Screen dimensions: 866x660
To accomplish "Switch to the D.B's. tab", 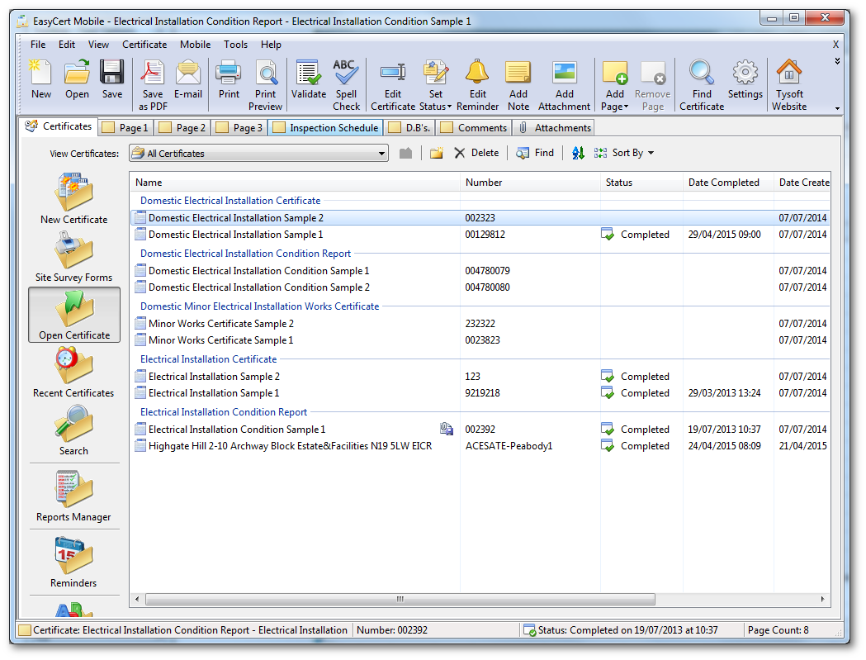I will 409,128.
